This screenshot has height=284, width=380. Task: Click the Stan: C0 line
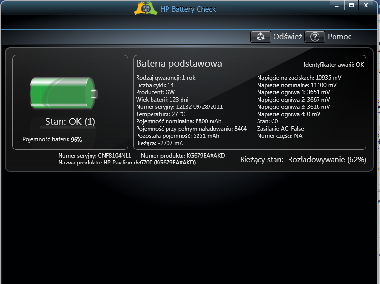click(x=267, y=121)
